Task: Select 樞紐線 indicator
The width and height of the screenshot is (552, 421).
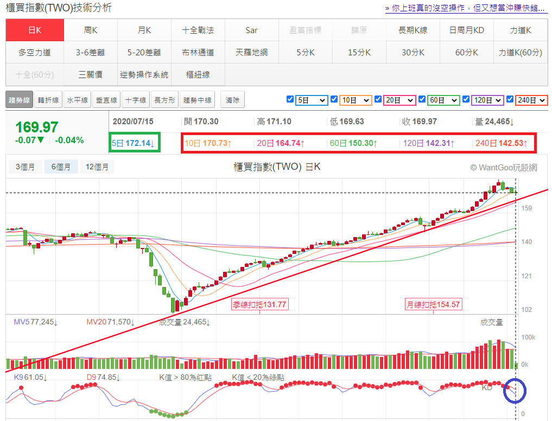Action: [x=198, y=75]
